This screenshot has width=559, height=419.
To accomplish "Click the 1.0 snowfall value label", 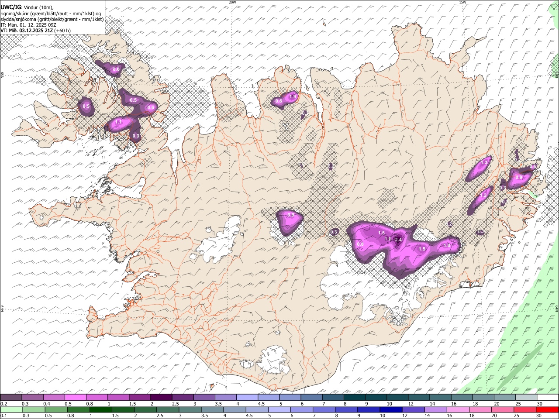I will (447, 246).
